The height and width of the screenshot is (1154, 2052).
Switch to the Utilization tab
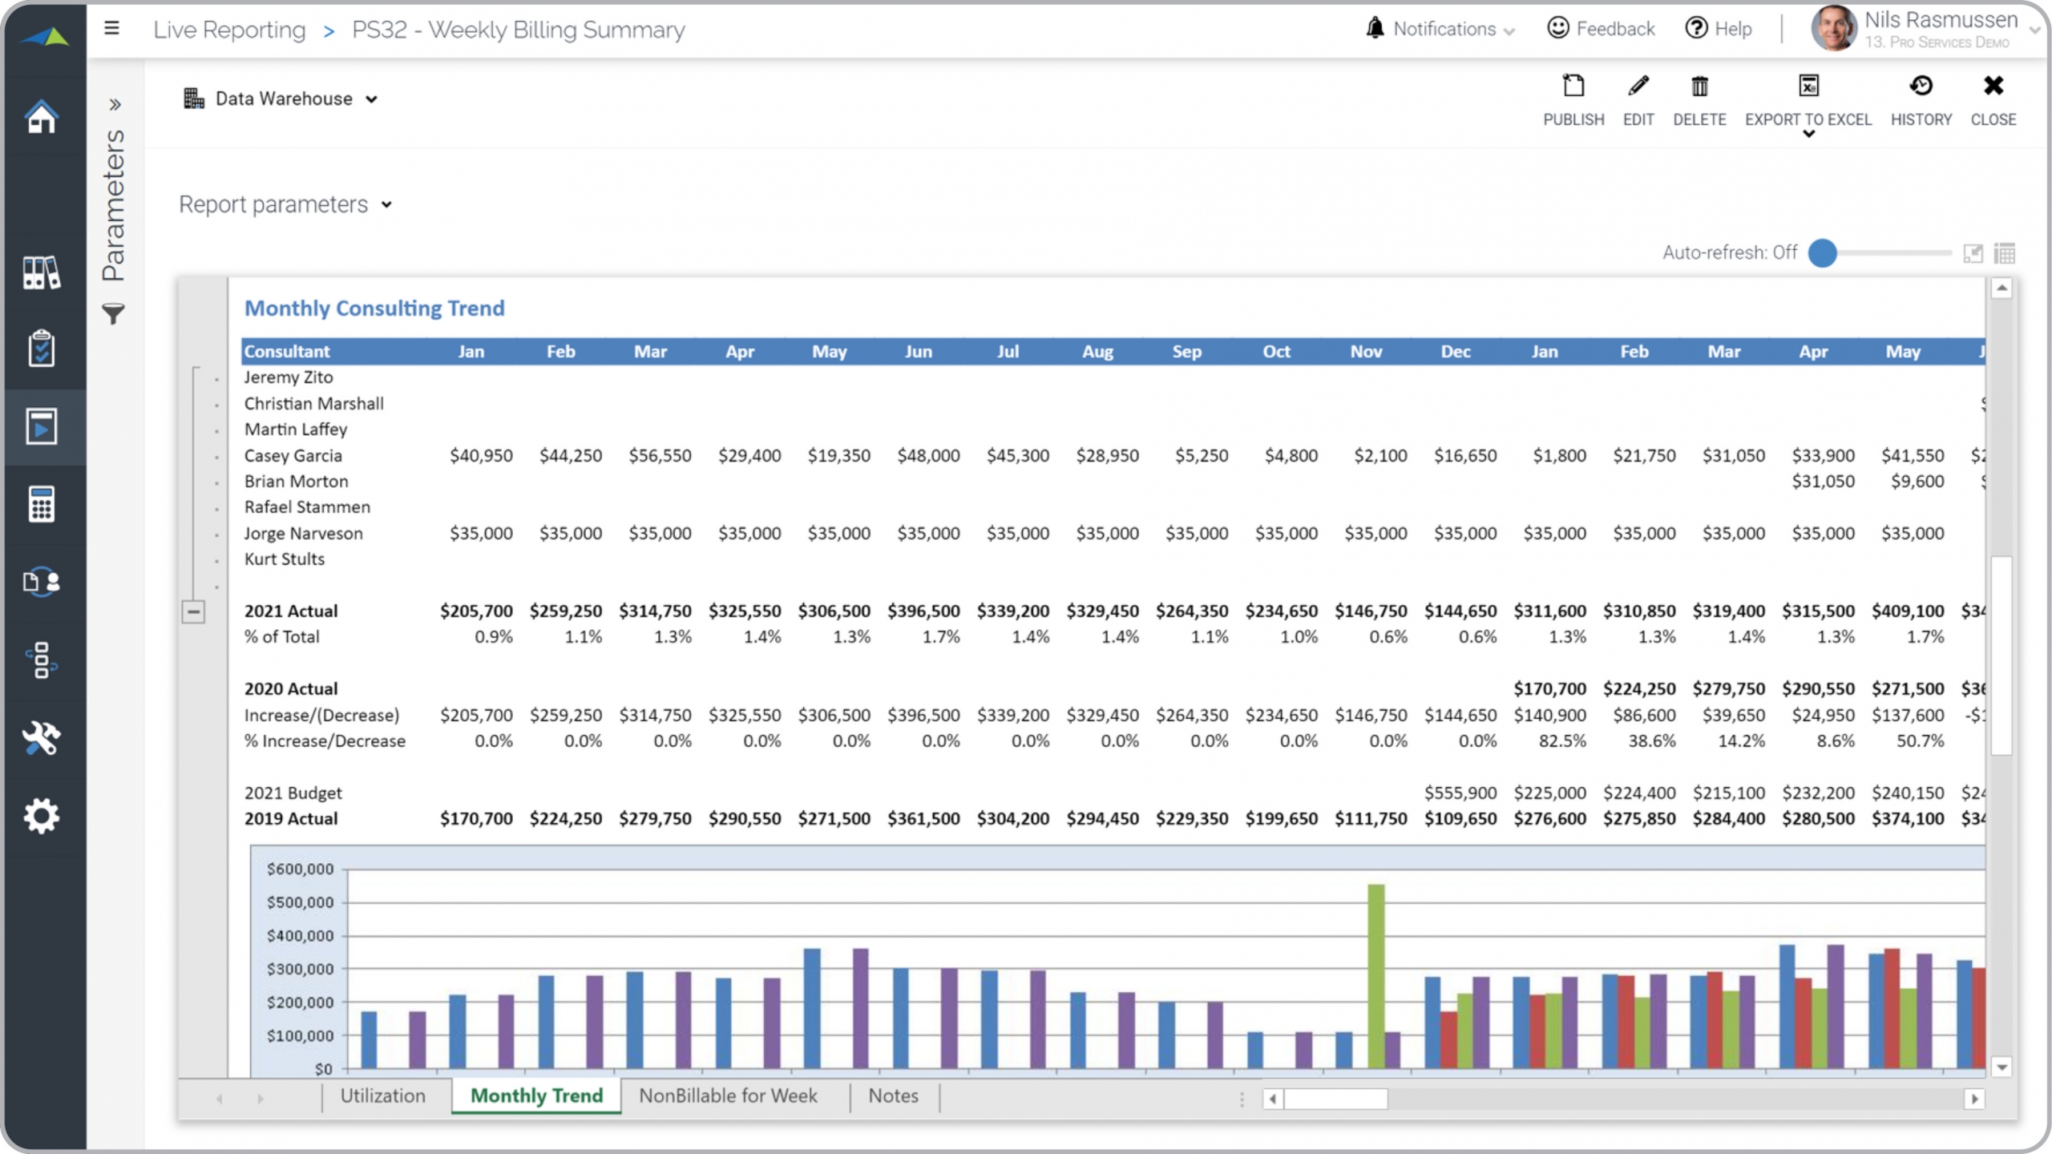tap(382, 1095)
